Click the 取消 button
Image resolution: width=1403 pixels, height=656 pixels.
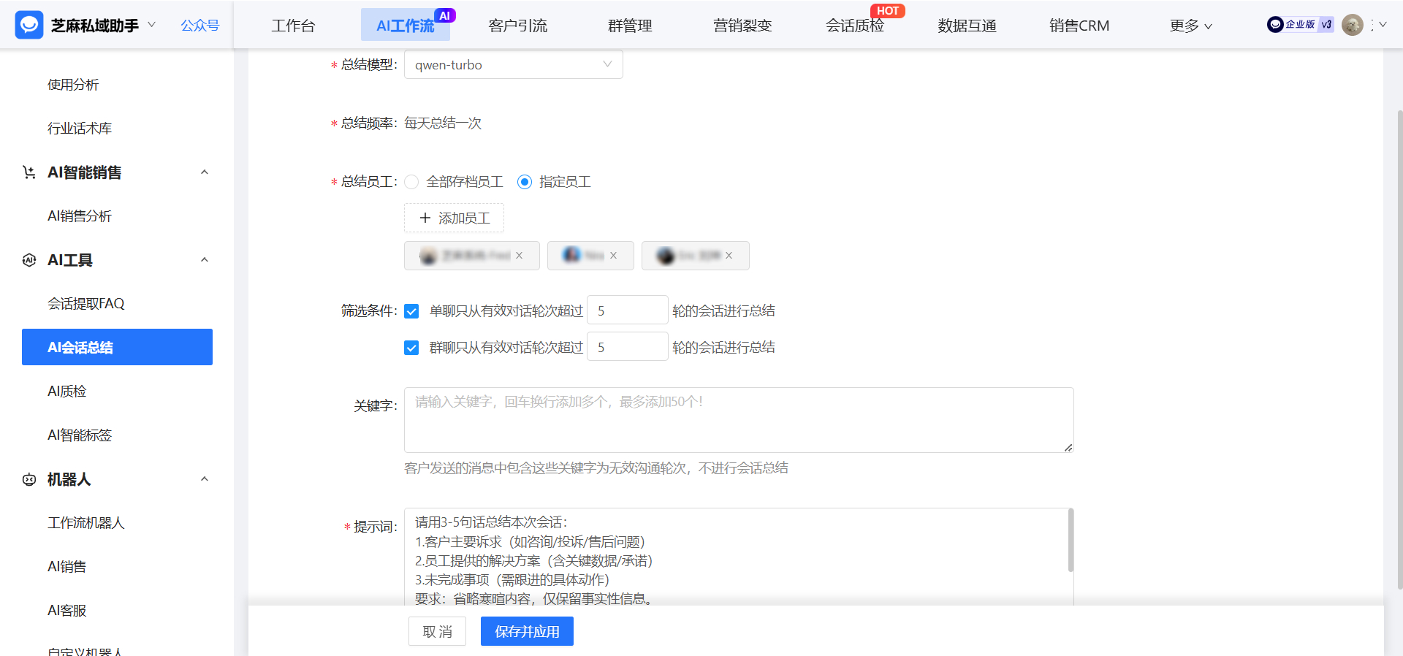(x=437, y=631)
